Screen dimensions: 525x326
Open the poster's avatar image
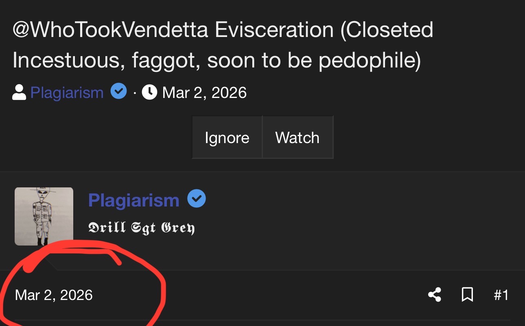point(44,216)
